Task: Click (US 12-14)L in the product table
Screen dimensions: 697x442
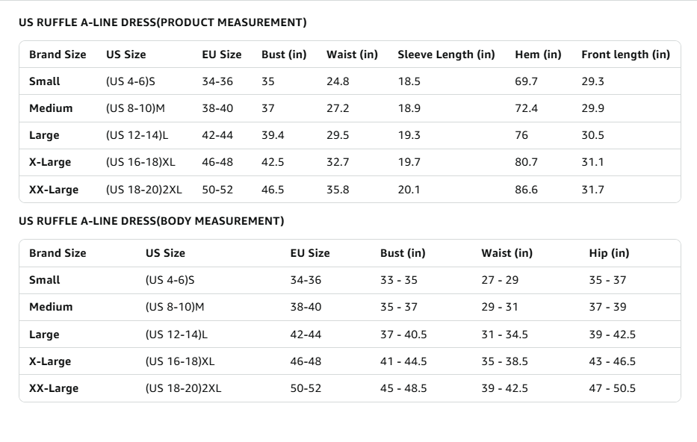Action: (x=137, y=135)
